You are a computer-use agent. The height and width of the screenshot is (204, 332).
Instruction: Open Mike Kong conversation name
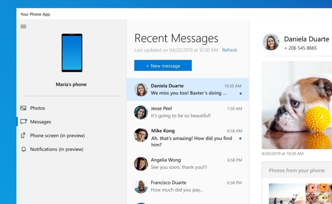[163, 131]
